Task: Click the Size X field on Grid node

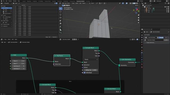Action: [x=19, y=61]
